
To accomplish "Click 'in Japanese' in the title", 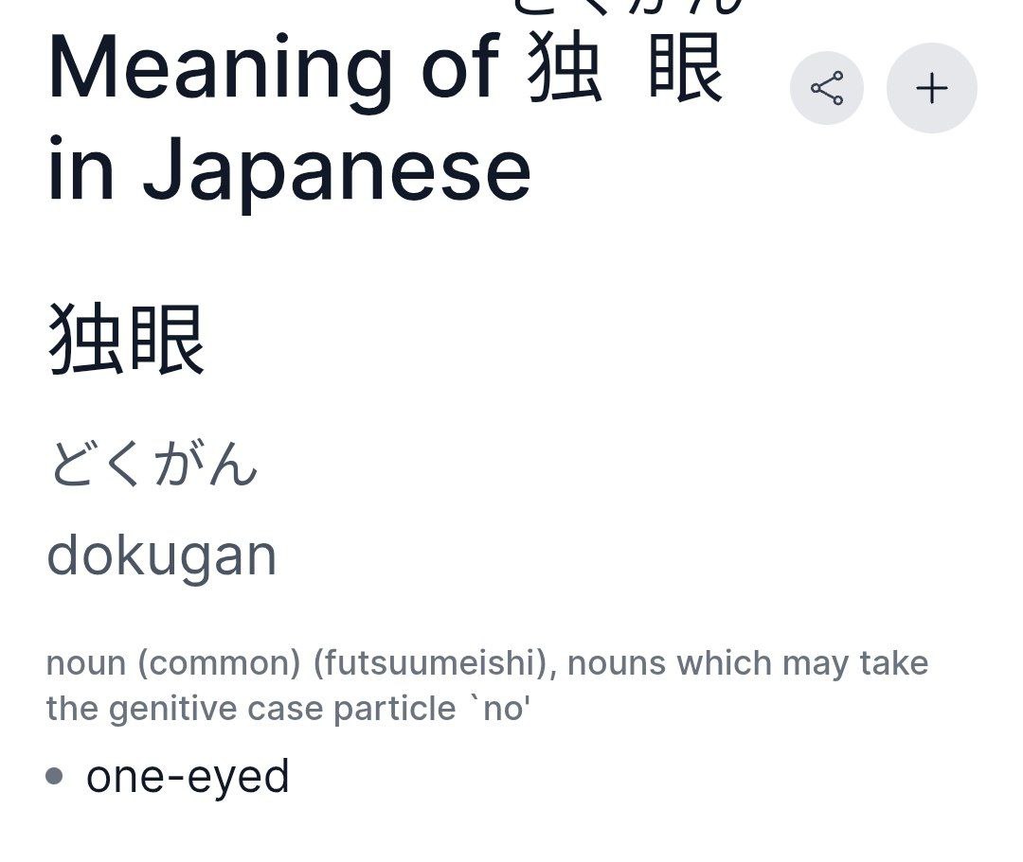I will coord(289,171).
